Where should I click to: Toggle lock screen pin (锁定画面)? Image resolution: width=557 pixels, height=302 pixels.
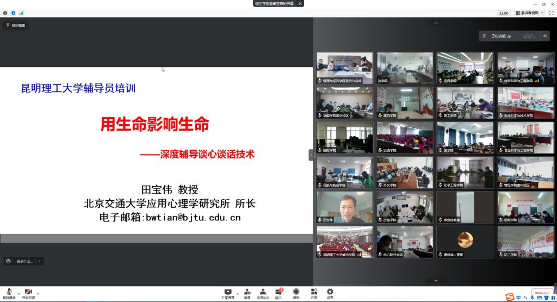pyautogui.click(x=15, y=25)
